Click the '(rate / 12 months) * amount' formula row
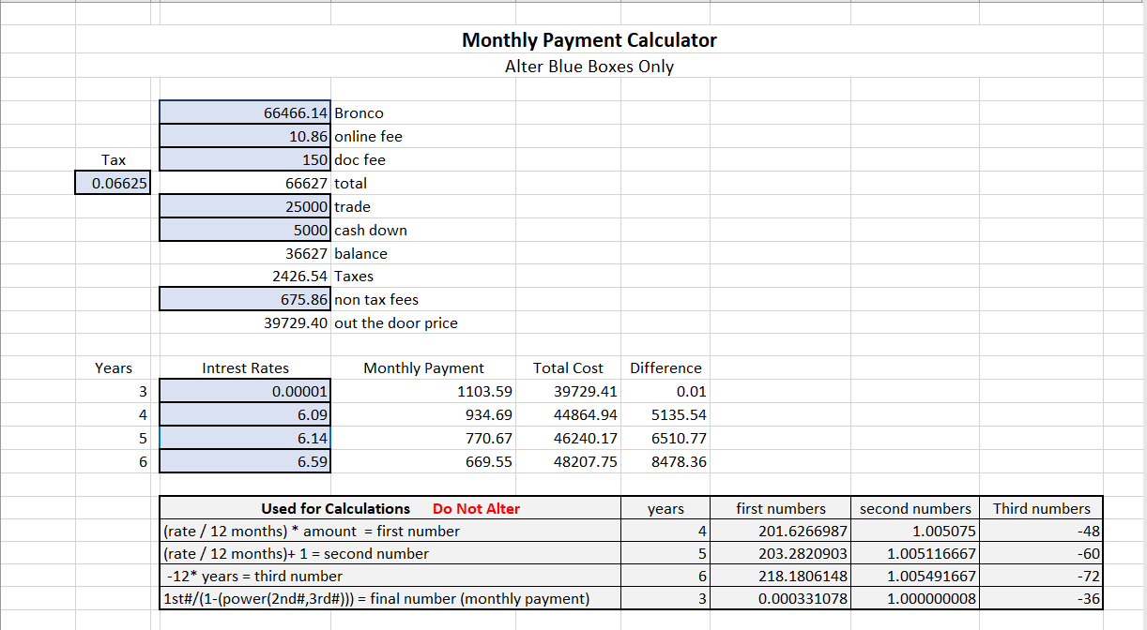The width and height of the screenshot is (1147, 630). pyautogui.click(x=390, y=532)
